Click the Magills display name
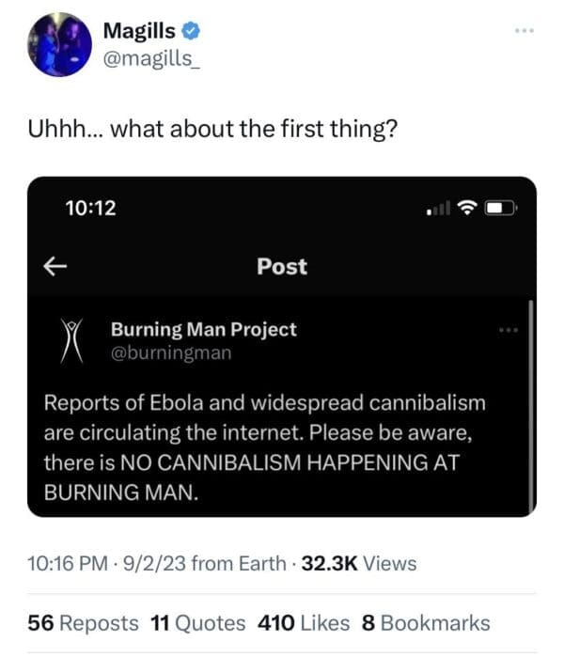Image resolution: width=564 pixels, height=657 pixels. [x=141, y=31]
